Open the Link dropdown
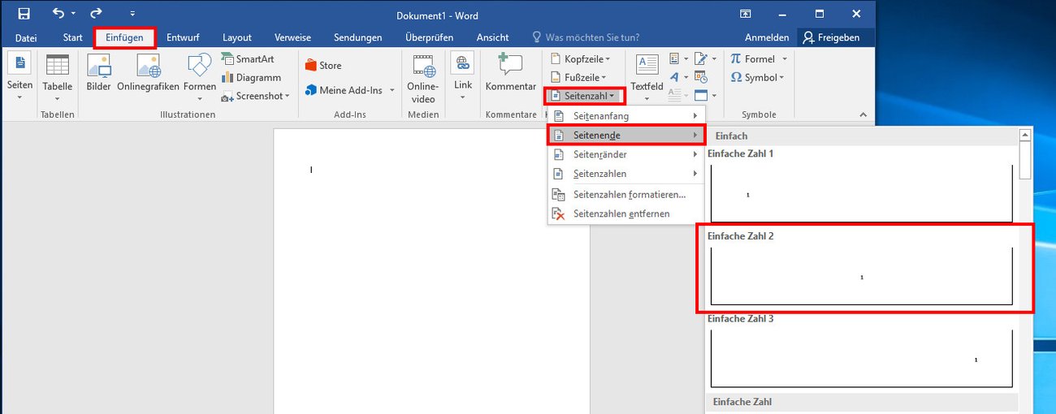 463,79
